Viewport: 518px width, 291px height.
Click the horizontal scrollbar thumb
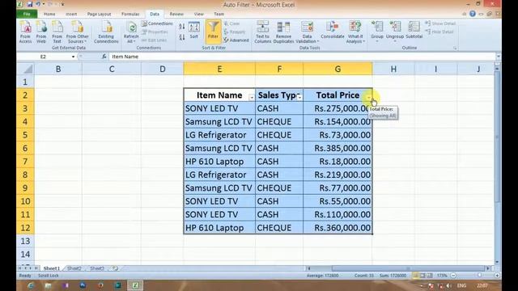[x=407, y=268]
